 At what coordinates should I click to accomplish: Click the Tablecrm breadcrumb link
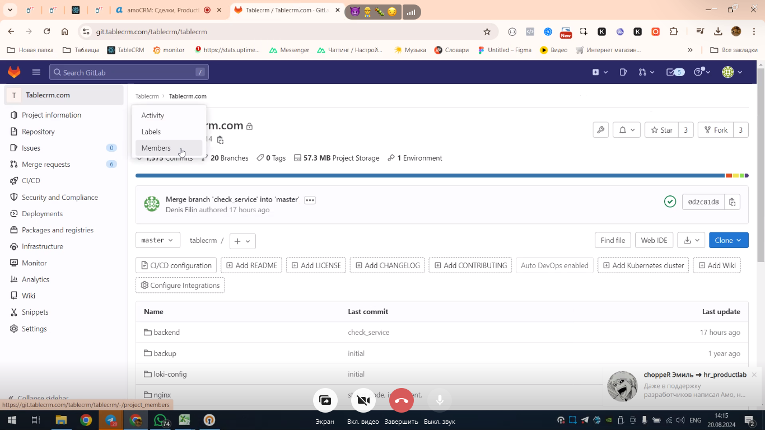tap(147, 96)
